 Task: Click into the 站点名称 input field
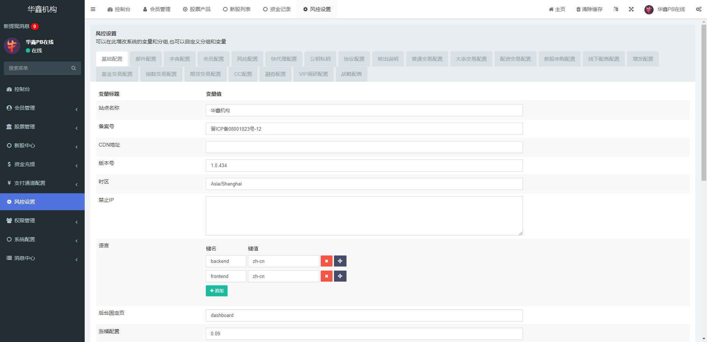[x=364, y=110]
